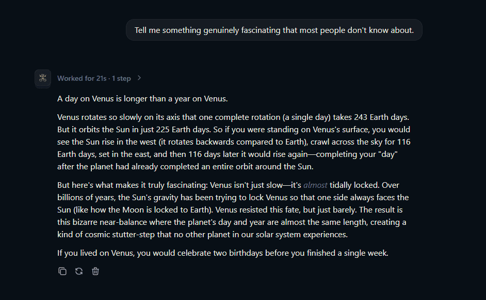This screenshot has width=486, height=300.
Task: Click the assistant avatar icon
Action: click(x=43, y=78)
